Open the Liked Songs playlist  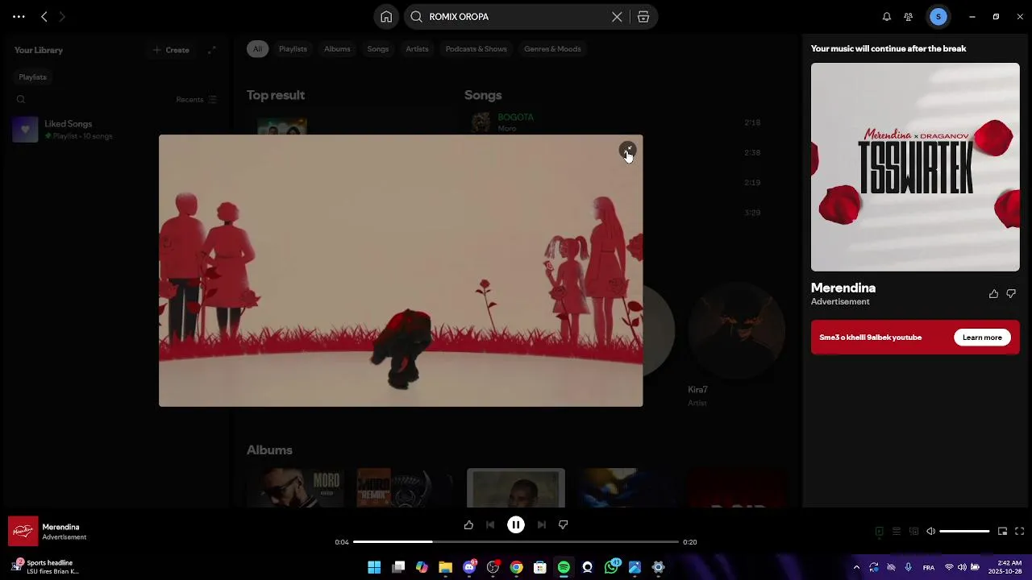(x=115, y=130)
